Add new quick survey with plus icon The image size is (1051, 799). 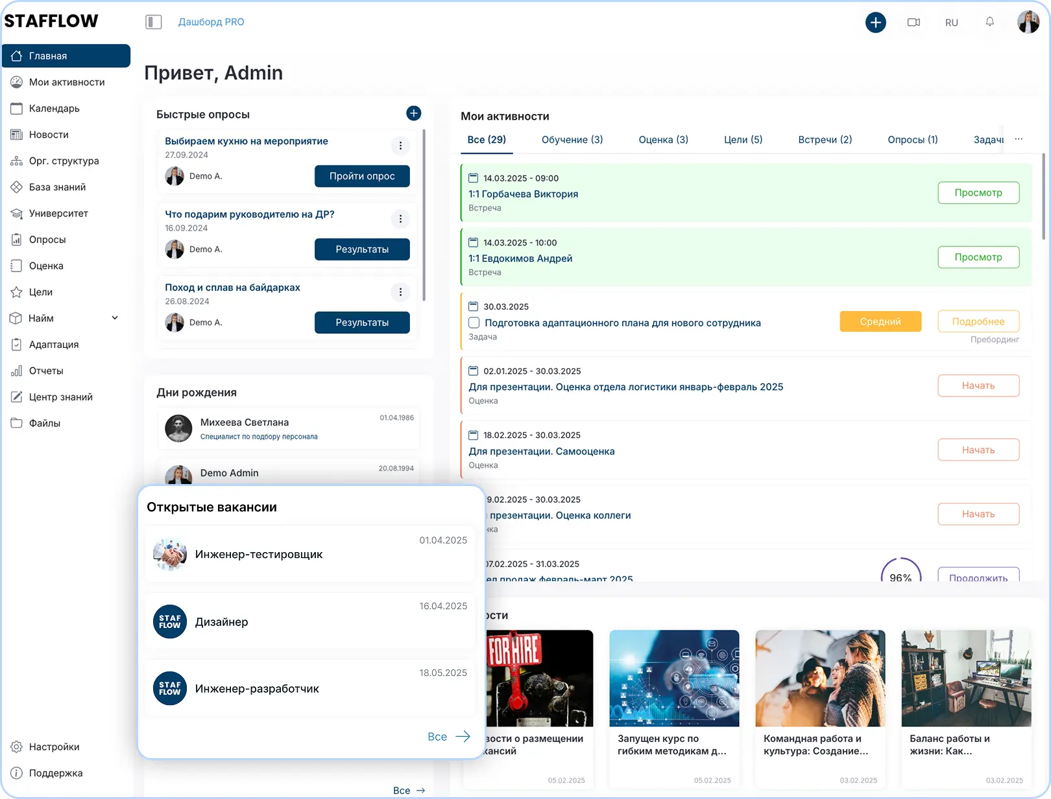point(413,113)
